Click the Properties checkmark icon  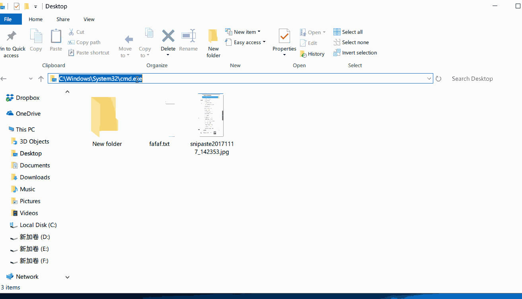(284, 36)
